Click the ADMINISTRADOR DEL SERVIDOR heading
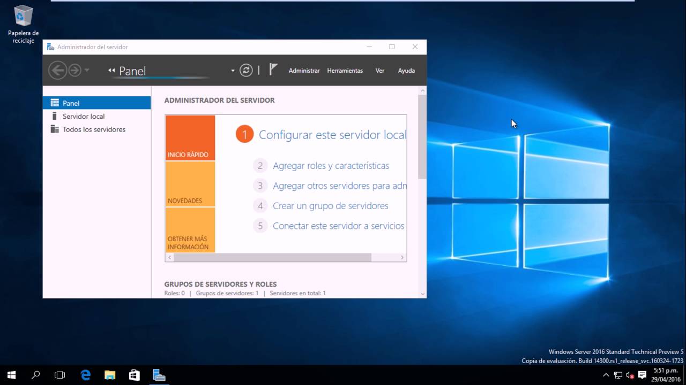Screen dimensions: 686x385 tap(219, 100)
